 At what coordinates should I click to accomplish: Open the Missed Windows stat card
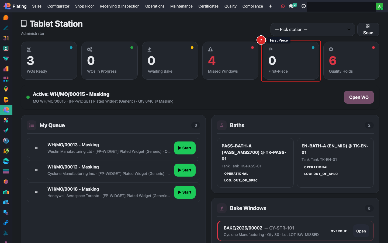pyautogui.click(x=230, y=61)
